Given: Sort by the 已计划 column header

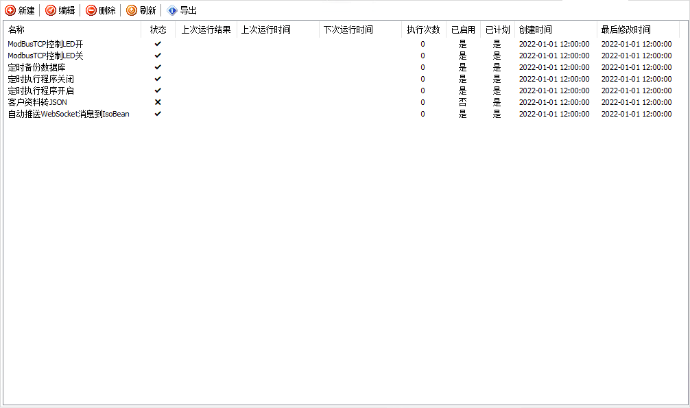Looking at the screenshot, I should click(x=498, y=29).
